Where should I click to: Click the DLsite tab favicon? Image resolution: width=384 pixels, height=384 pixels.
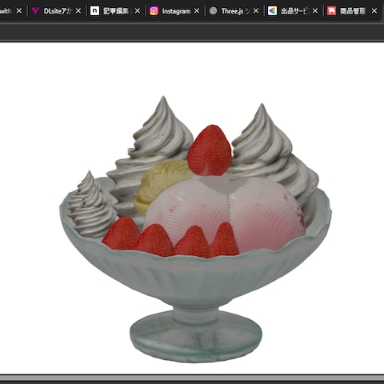pos(35,11)
